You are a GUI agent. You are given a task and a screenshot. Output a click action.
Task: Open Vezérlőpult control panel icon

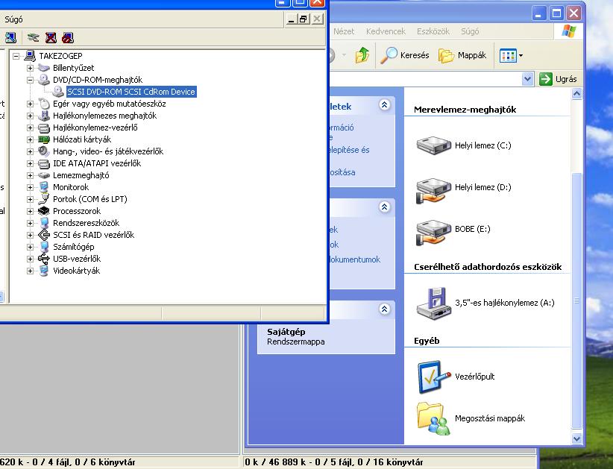click(435, 377)
